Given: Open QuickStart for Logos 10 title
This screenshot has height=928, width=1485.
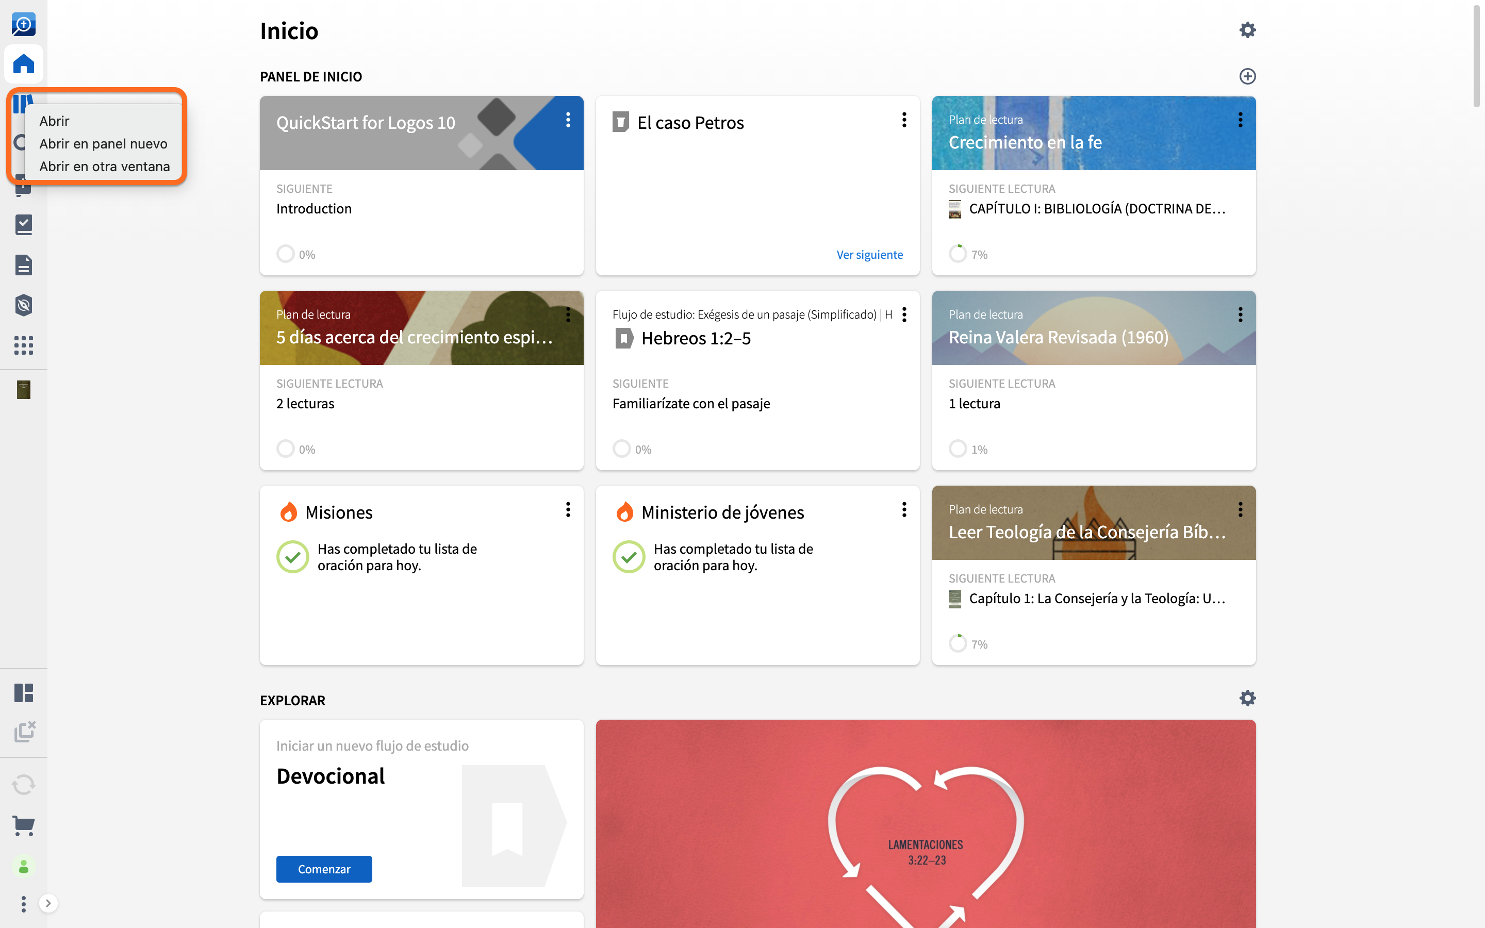Looking at the screenshot, I should pyautogui.click(x=366, y=123).
